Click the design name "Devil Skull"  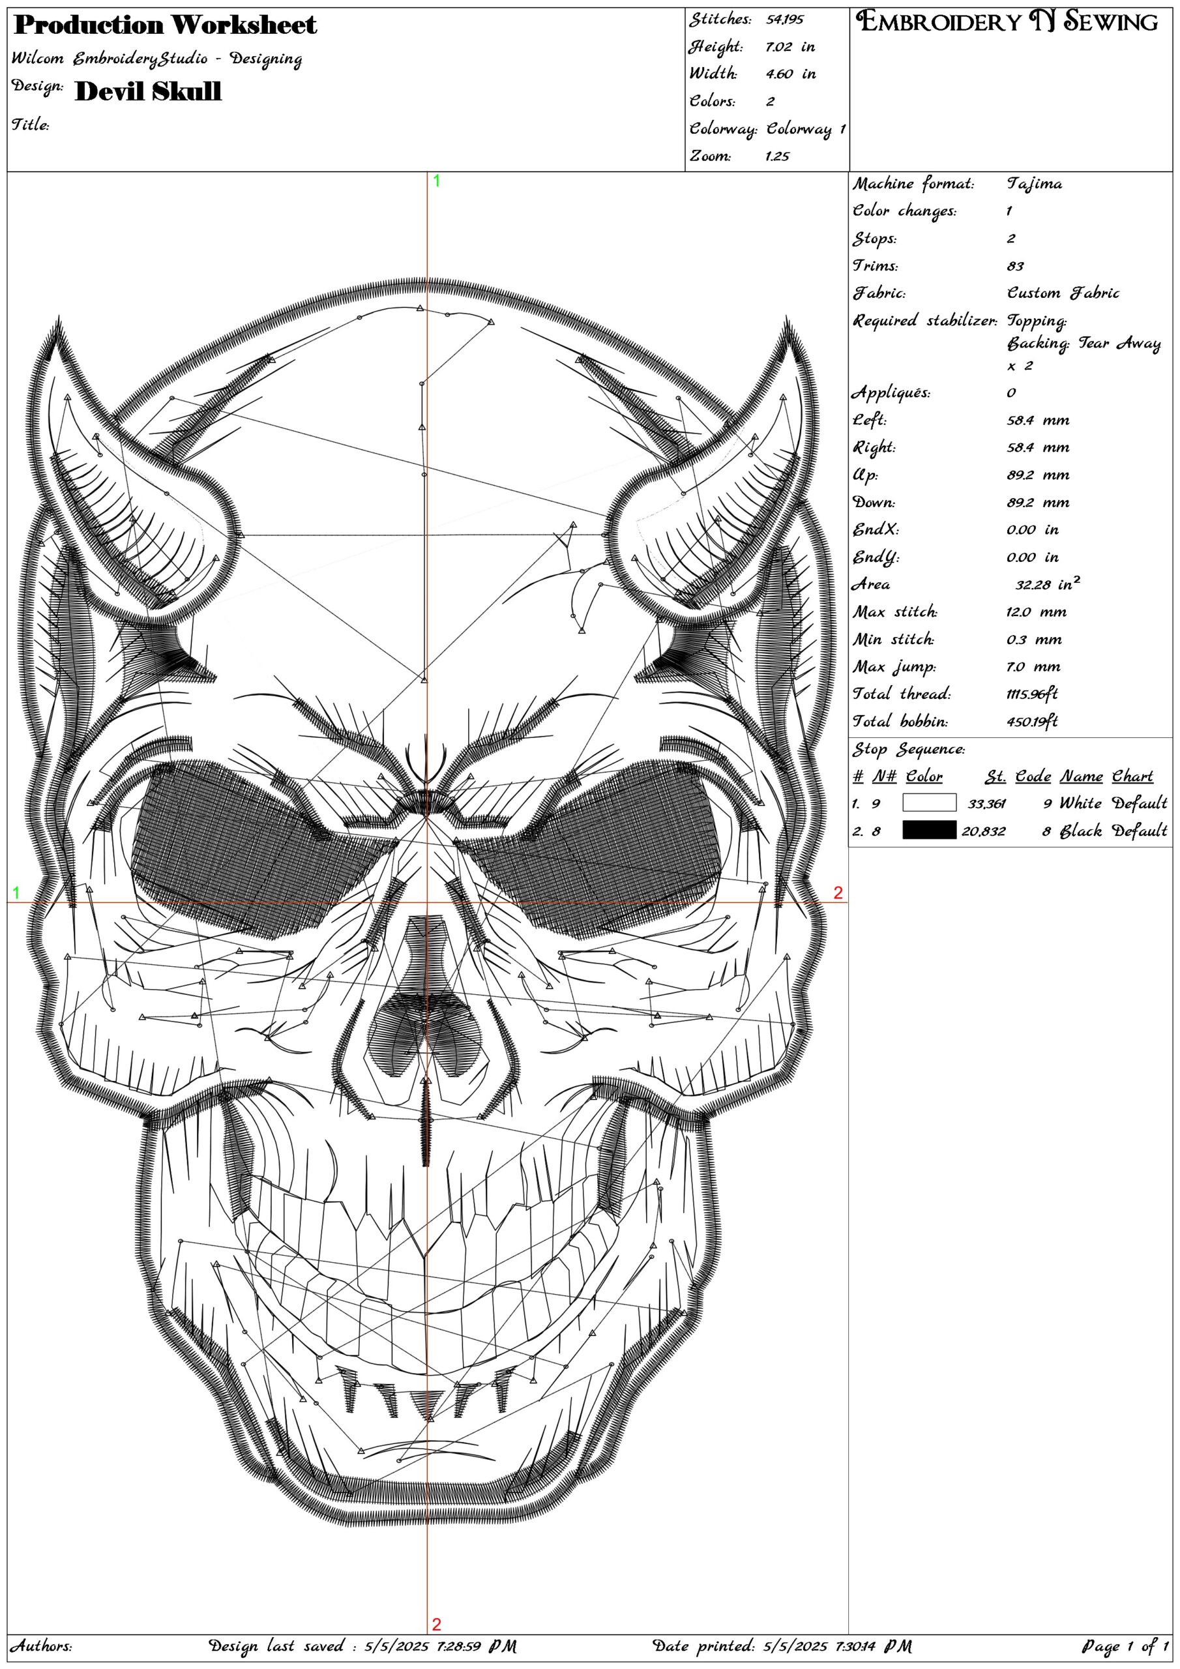pyautogui.click(x=147, y=91)
